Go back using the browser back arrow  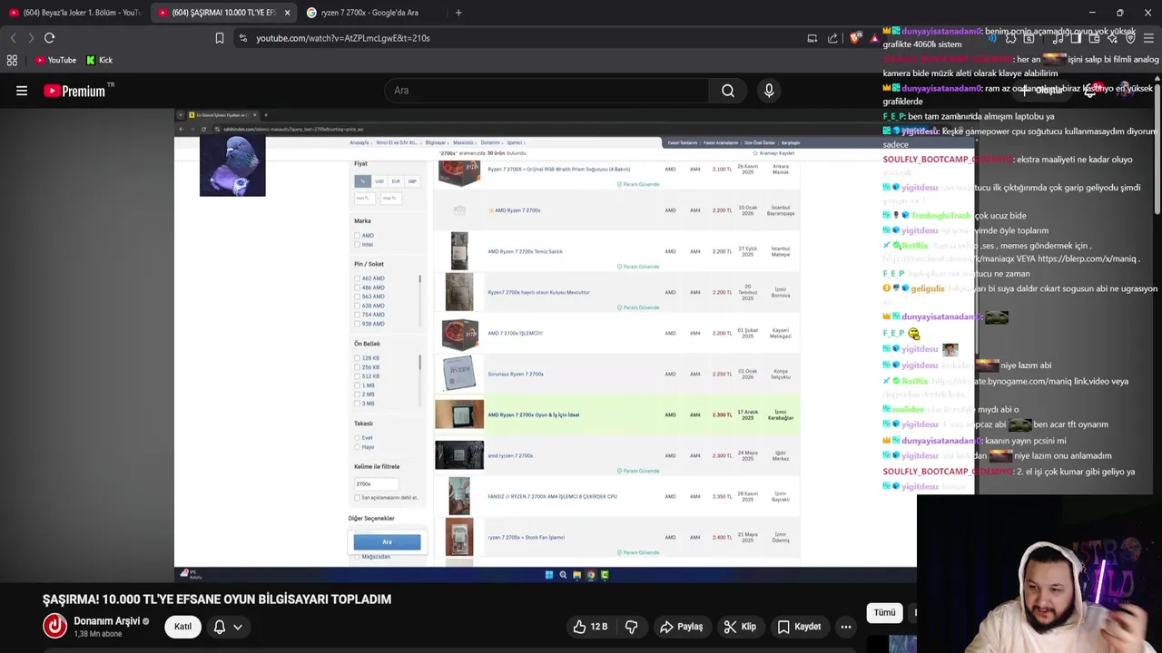(13, 38)
